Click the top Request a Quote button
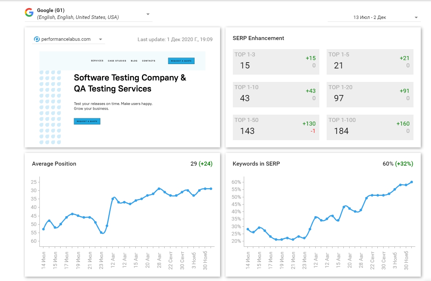Viewport: 431px width, 281px height. [x=181, y=61]
